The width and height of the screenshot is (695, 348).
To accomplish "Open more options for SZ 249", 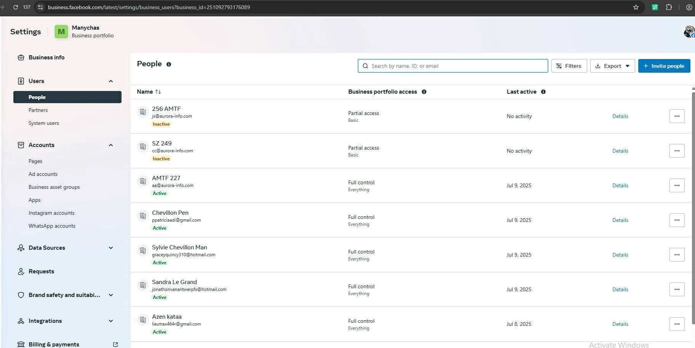I will click(677, 151).
